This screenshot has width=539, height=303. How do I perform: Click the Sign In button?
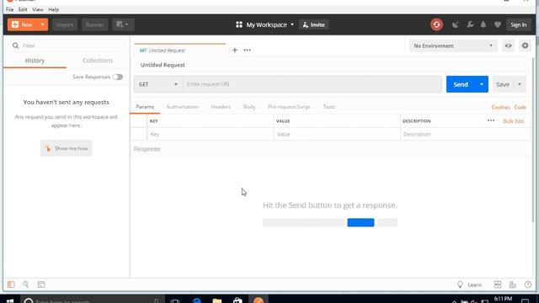click(519, 24)
